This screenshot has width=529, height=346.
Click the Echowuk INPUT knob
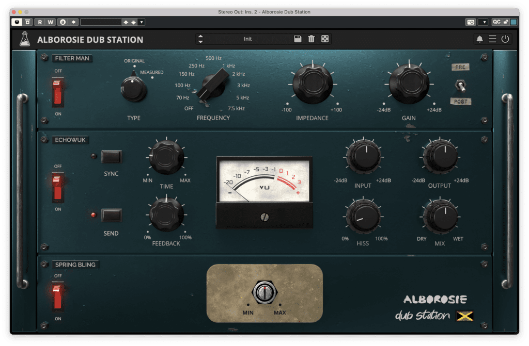click(363, 157)
